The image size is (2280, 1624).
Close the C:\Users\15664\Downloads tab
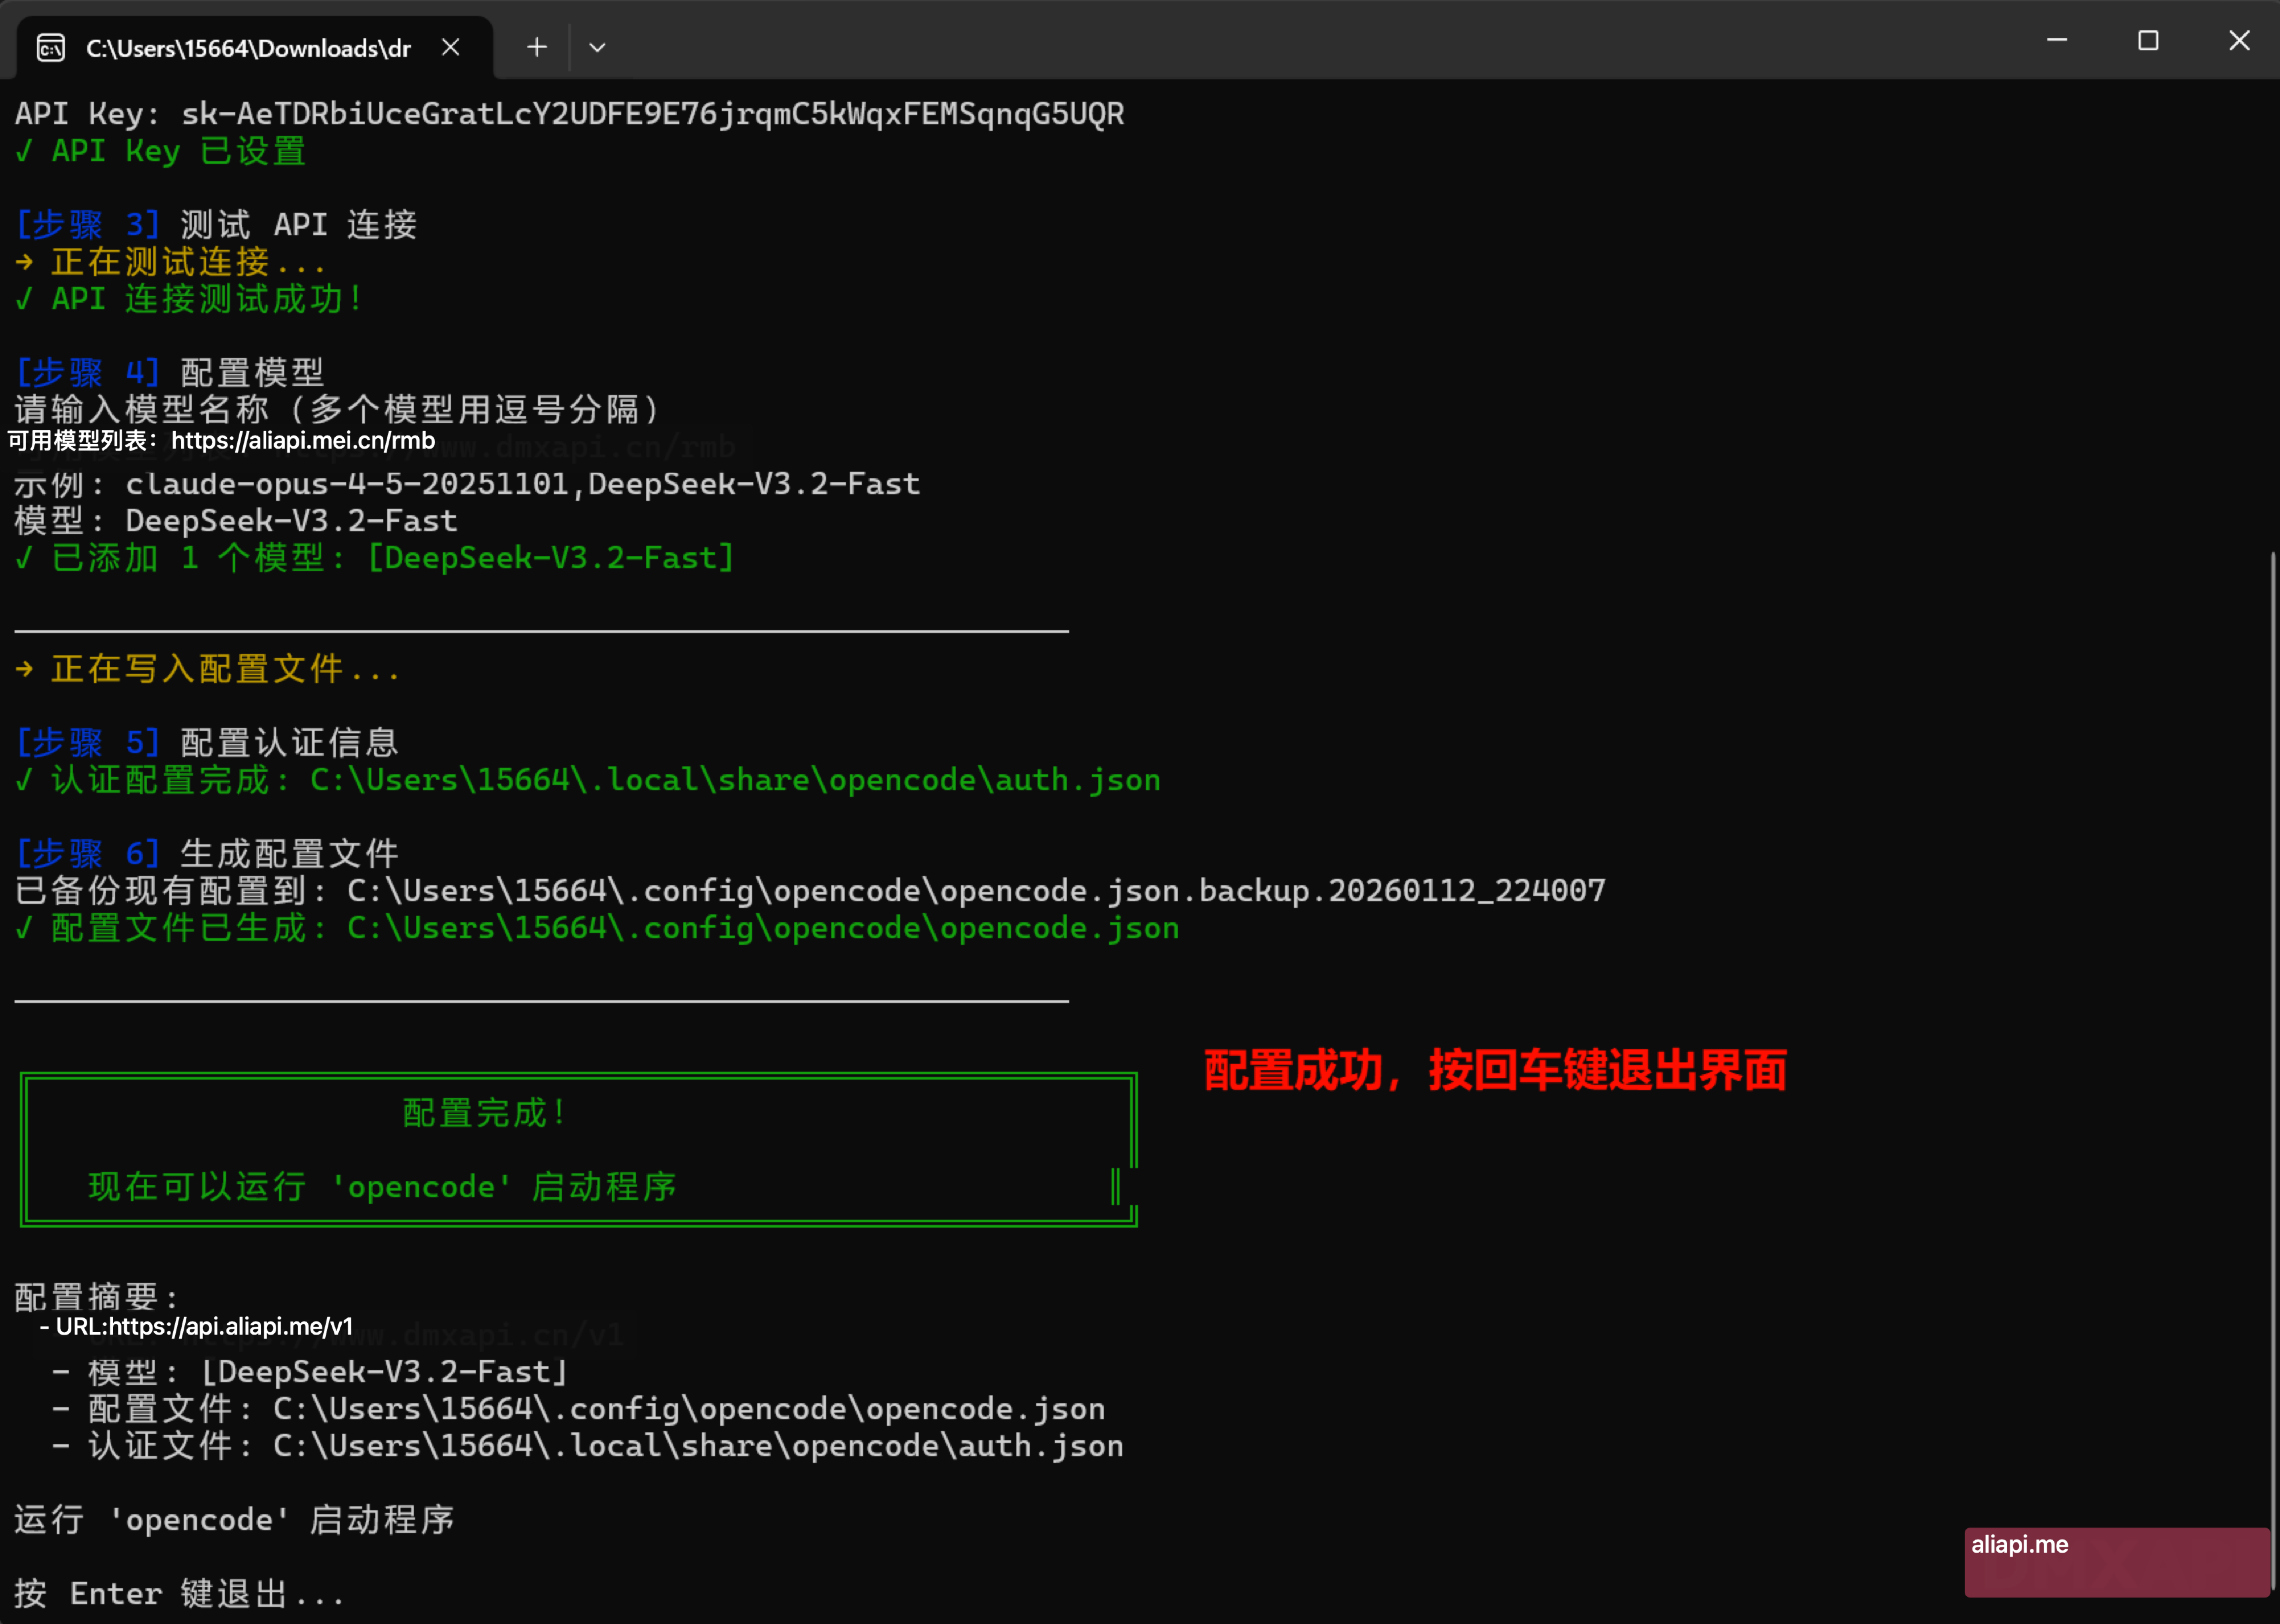(x=451, y=47)
